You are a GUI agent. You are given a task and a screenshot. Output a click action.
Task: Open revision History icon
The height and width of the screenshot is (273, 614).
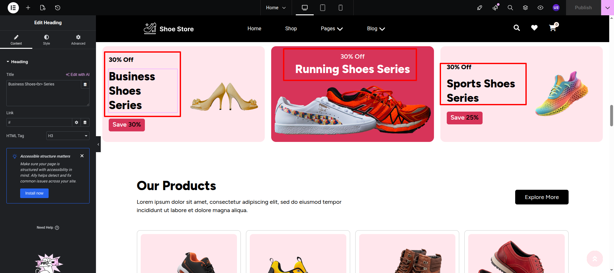coord(58,8)
